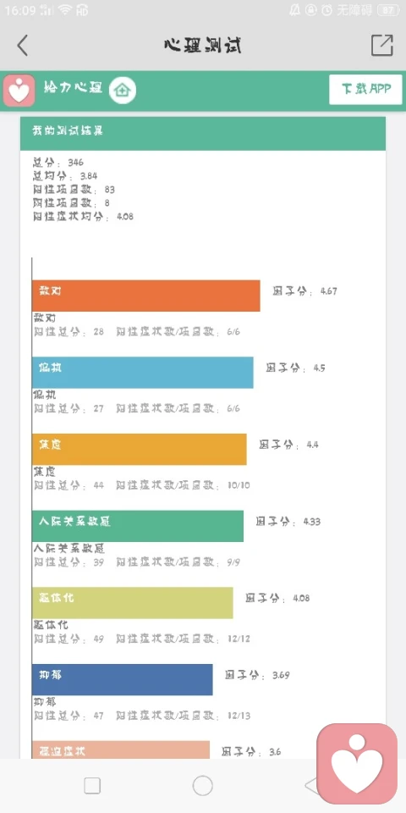Tap the alarm clock icon in status bar

(326, 9)
